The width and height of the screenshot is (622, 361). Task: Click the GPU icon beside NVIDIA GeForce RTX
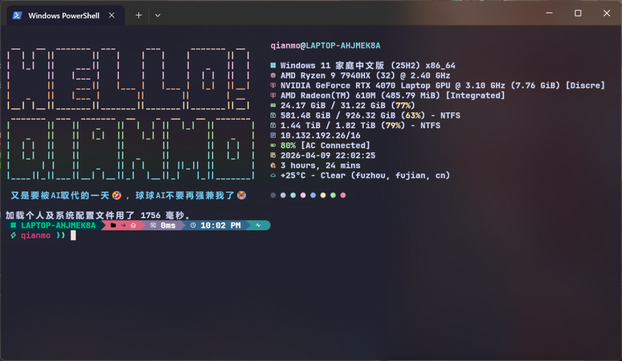click(x=273, y=85)
